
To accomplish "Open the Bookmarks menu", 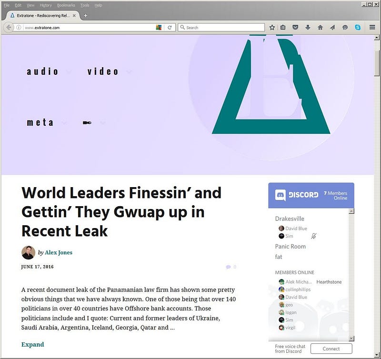I will [x=66, y=5].
